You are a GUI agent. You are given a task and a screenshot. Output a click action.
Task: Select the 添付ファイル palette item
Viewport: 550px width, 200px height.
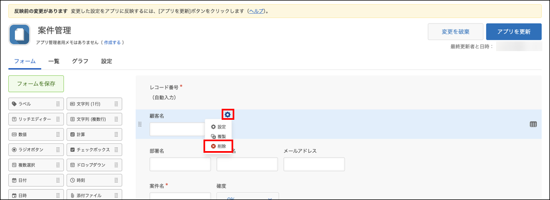(x=95, y=195)
